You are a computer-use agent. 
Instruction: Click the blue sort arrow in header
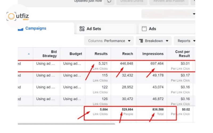point(29,54)
